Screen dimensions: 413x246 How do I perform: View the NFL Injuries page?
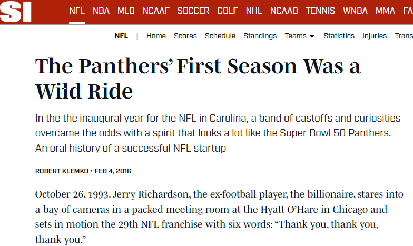[x=375, y=36]
